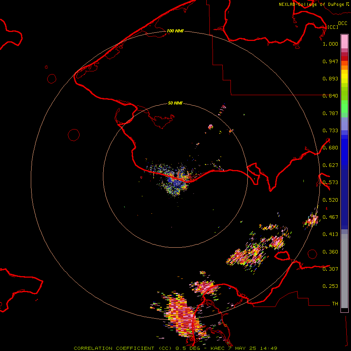Click the 0.413 color scale value
The image size is (351, 351).
click(x=330, y=234)
